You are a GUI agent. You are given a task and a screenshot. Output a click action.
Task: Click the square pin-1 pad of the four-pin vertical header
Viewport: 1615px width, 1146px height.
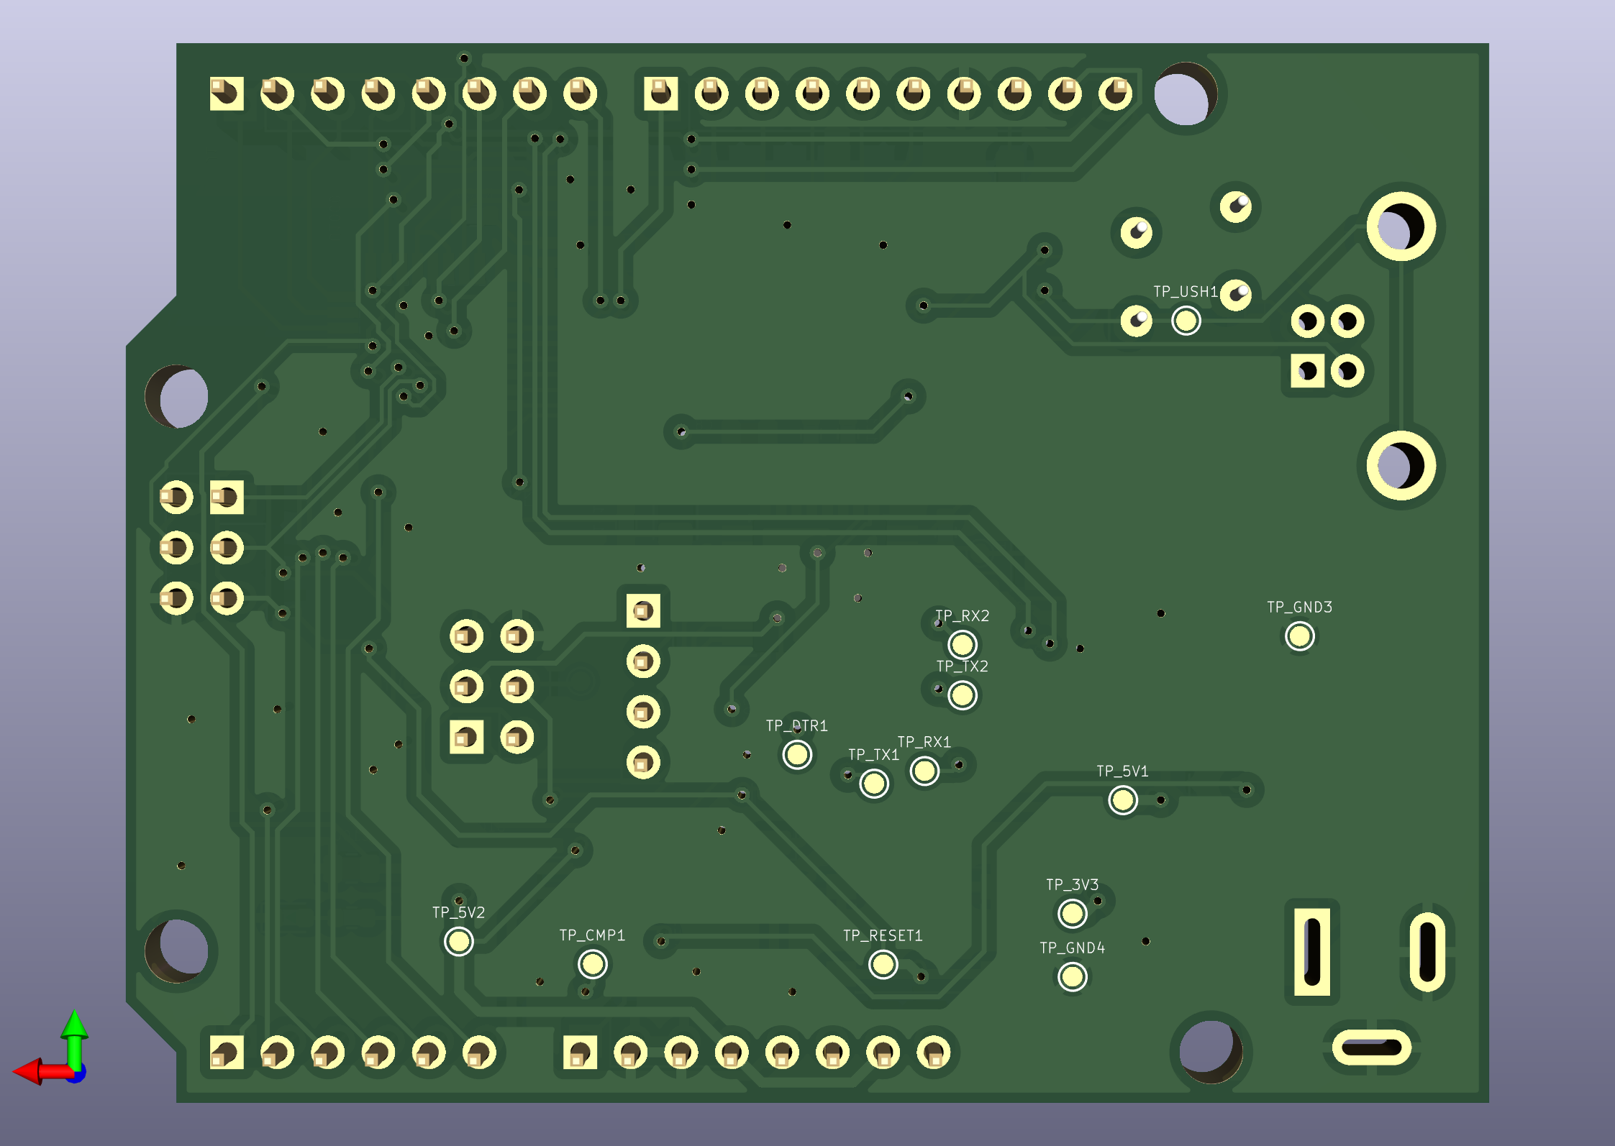click(643, 611)
